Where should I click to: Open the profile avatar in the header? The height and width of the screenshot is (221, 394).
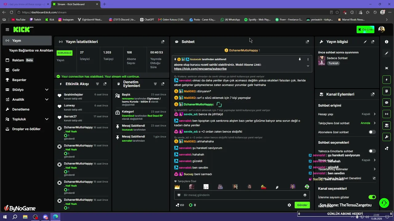point(382,29)
